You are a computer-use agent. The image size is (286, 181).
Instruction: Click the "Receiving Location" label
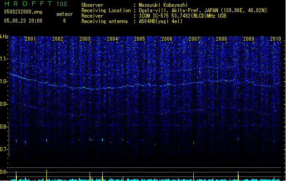pos(106,10)
